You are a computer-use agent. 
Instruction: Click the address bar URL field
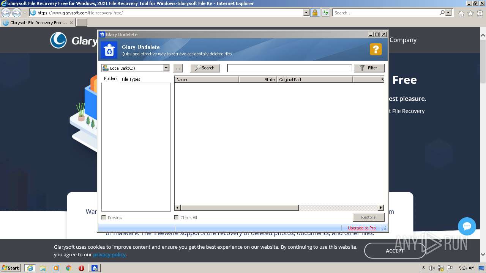tap(169, 13)
